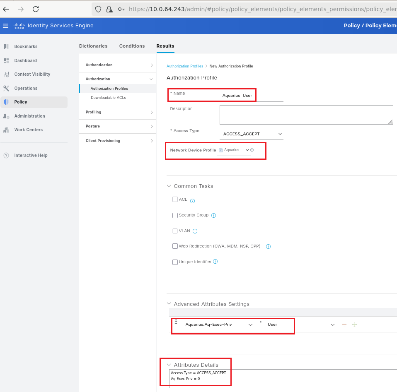Click the Work Centers icon
The height and width of the screenshot is (392, 397).
coord(6,130)
